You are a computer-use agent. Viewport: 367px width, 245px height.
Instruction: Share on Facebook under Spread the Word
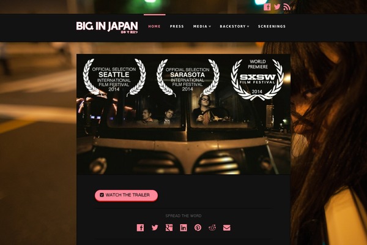(140, 228)
